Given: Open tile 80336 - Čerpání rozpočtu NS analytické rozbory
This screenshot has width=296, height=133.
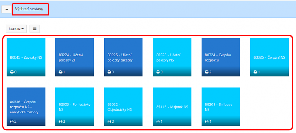Looking at the screenshot, I should [26, 106].
